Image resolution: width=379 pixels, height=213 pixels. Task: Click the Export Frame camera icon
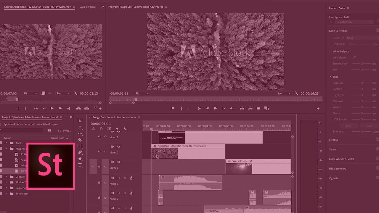[258, 108]
